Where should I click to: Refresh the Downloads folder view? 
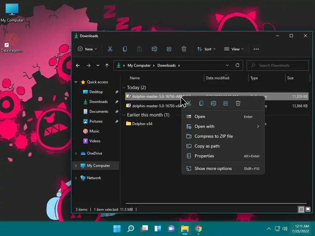[x=237, y=65]
